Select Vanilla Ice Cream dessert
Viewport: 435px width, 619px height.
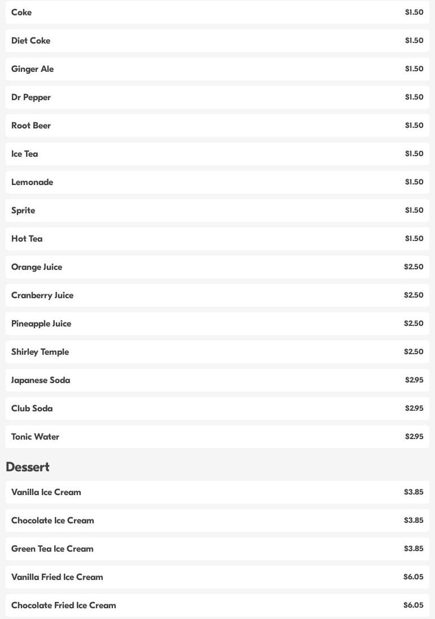pyautogui.click(x=46, y=492)
